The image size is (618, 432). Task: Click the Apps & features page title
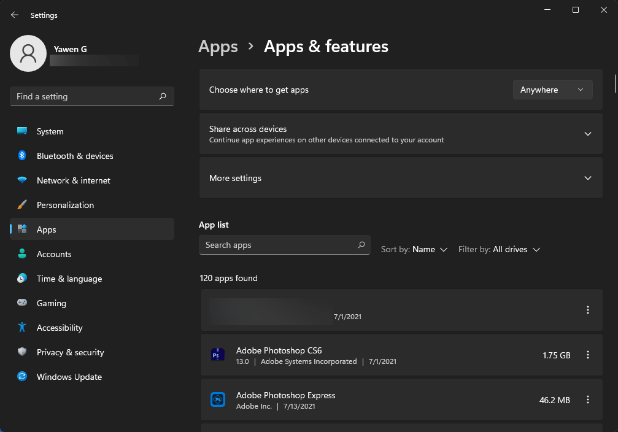click(x=326, y=47)
